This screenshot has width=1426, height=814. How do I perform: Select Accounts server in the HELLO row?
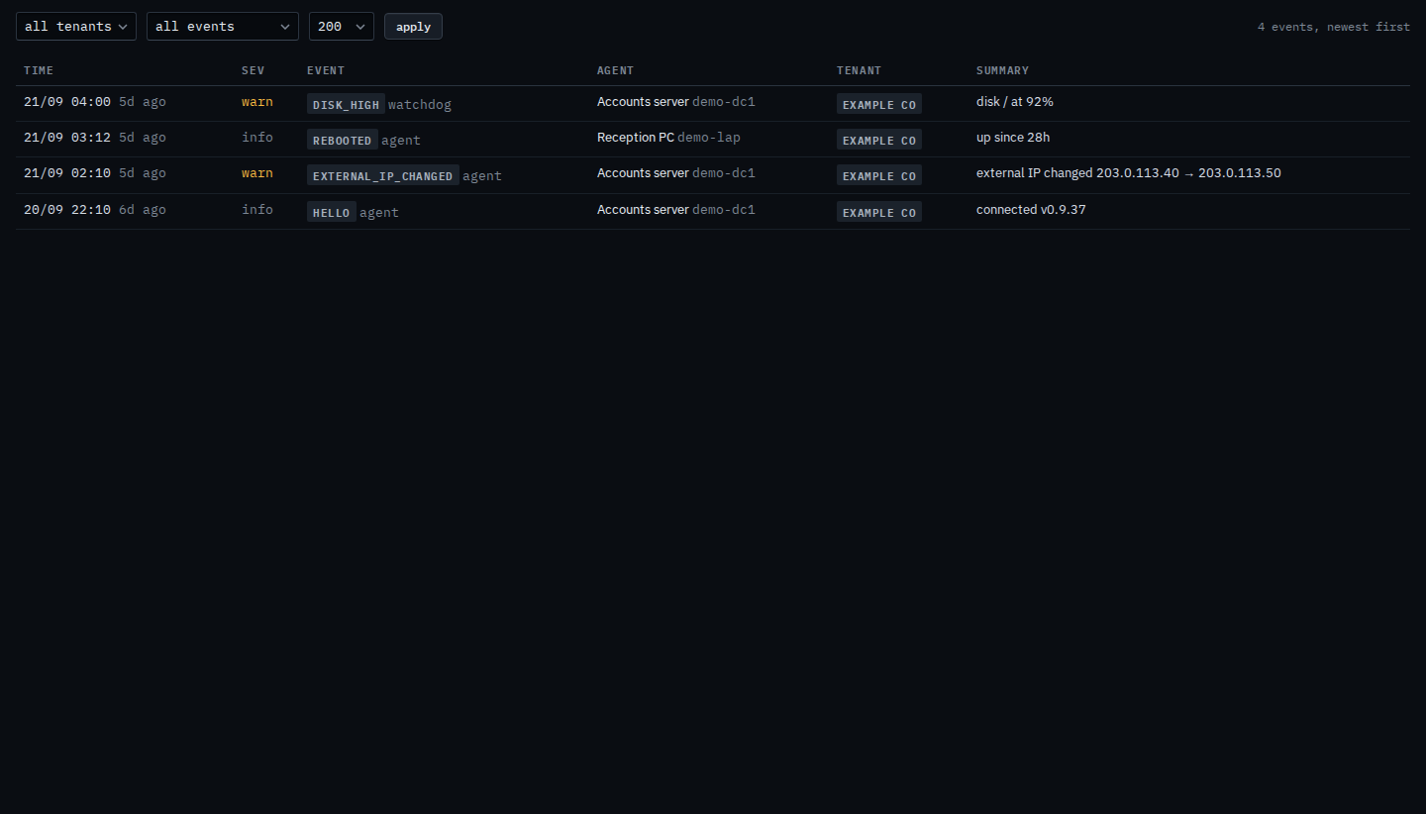pyautogui.click(x=643, y=210)
